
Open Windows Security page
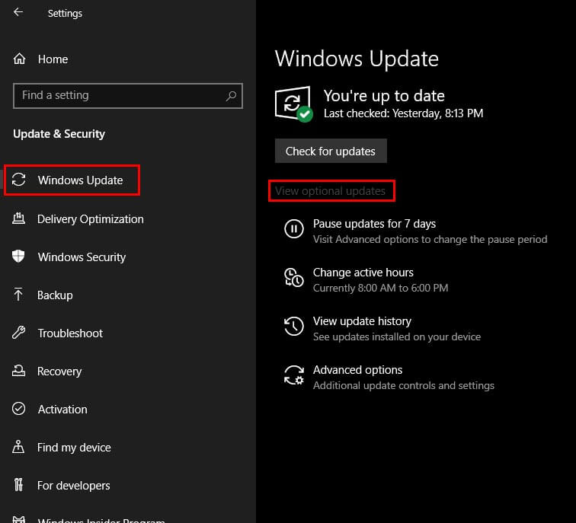pos(82,257)
